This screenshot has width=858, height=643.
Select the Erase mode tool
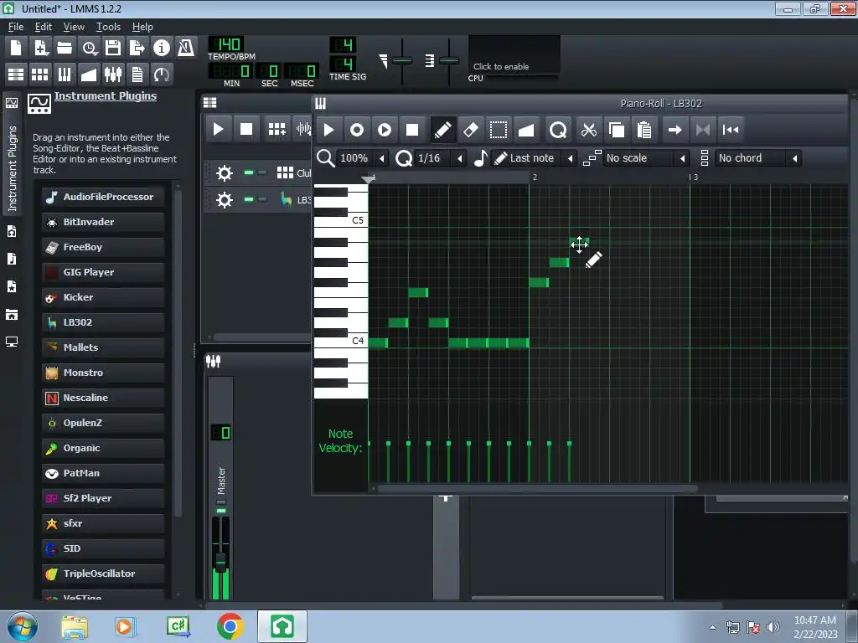point(471,130)
